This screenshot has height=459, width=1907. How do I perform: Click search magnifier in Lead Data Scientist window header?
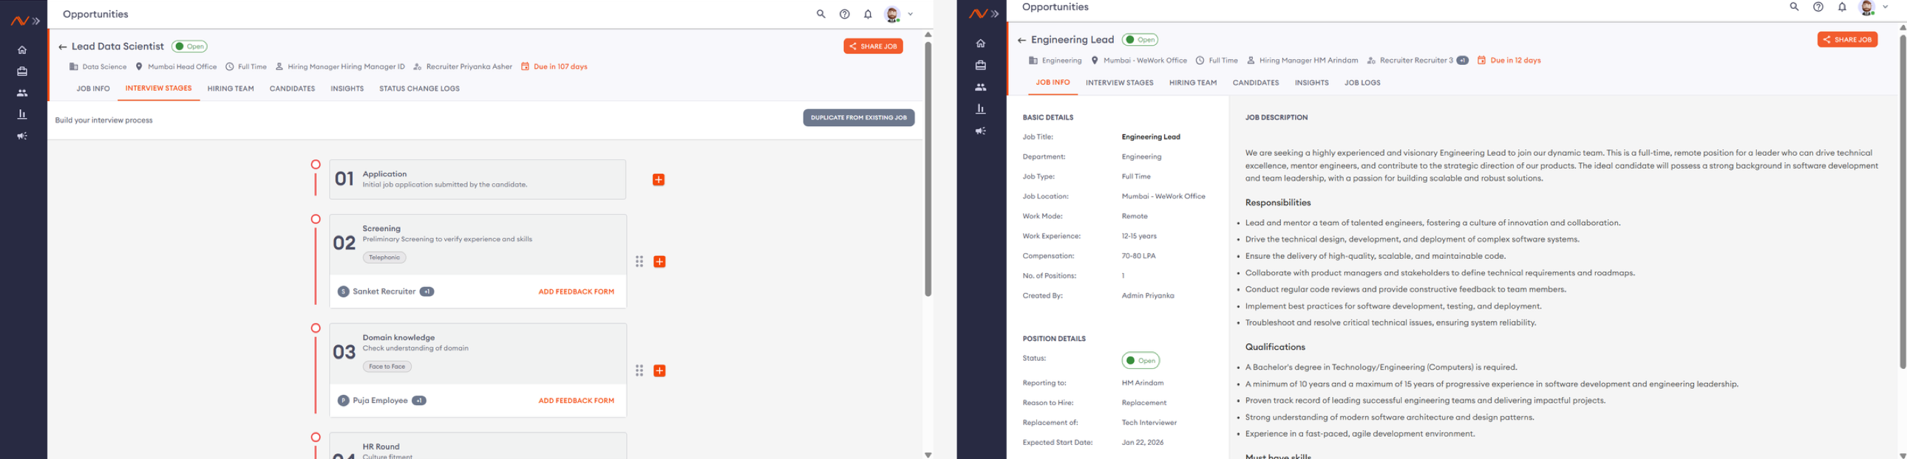coord(821,14)
